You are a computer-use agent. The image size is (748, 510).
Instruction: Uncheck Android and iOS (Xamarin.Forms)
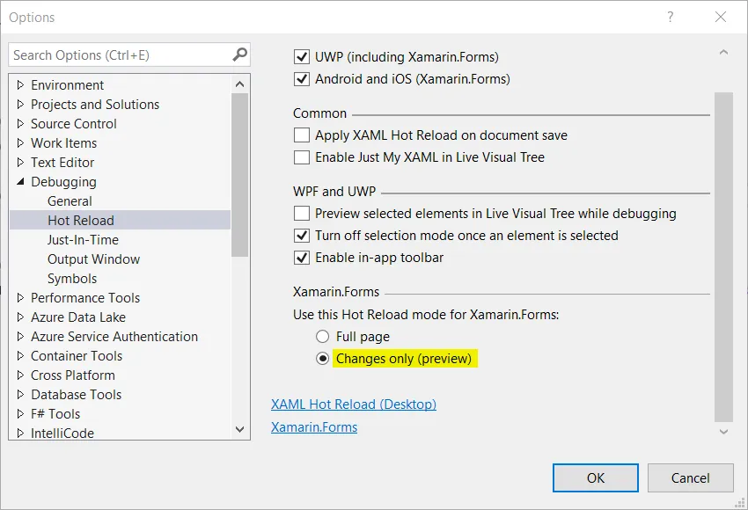click(x=302, y=79)
